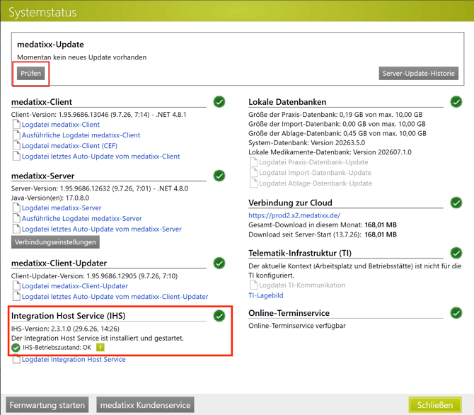The width and height of the screenshot is (474, 415).
Task: Click the medatixx-Client green status checkmark
Action: click(x=219, y=102)
